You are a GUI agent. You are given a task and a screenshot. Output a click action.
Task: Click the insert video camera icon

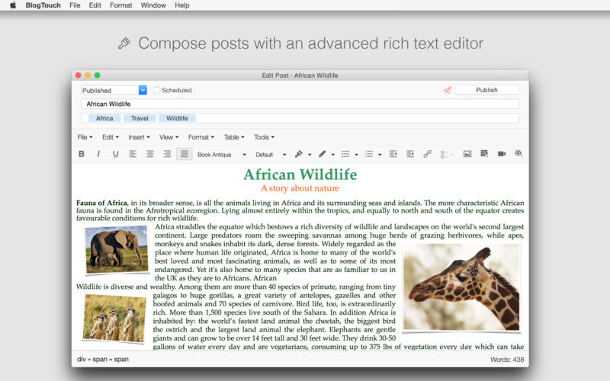click(x=502, y=154)
